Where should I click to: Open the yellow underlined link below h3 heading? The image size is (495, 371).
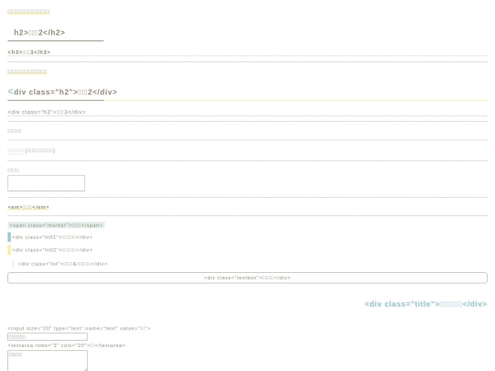27,71
